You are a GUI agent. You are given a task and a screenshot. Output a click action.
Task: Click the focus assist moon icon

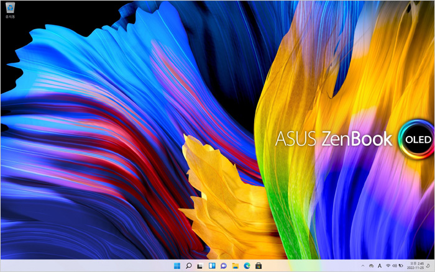tap(428, 266)
